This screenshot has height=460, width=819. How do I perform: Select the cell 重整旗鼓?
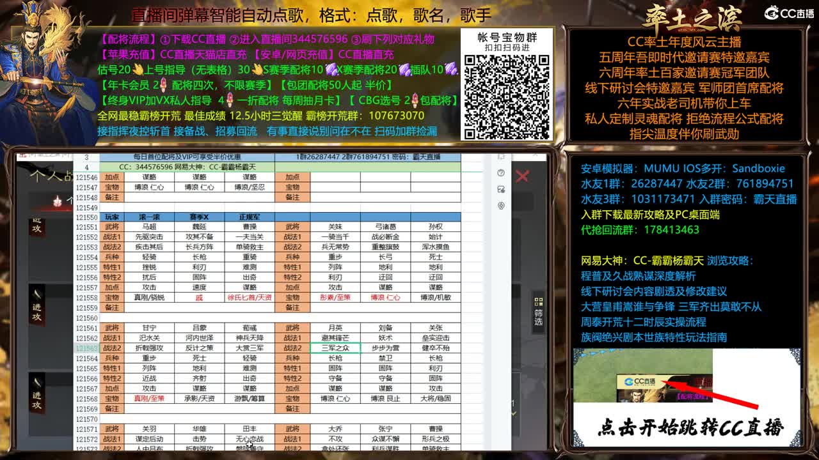[x=385, y=247]
